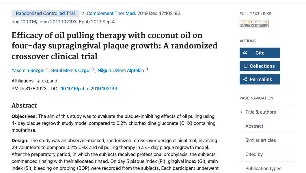Open the DOI link 10.1016/j.ctim.2019.102193
Image resolution: width=306 pixels, height=173 pixels.
point(89,89)
